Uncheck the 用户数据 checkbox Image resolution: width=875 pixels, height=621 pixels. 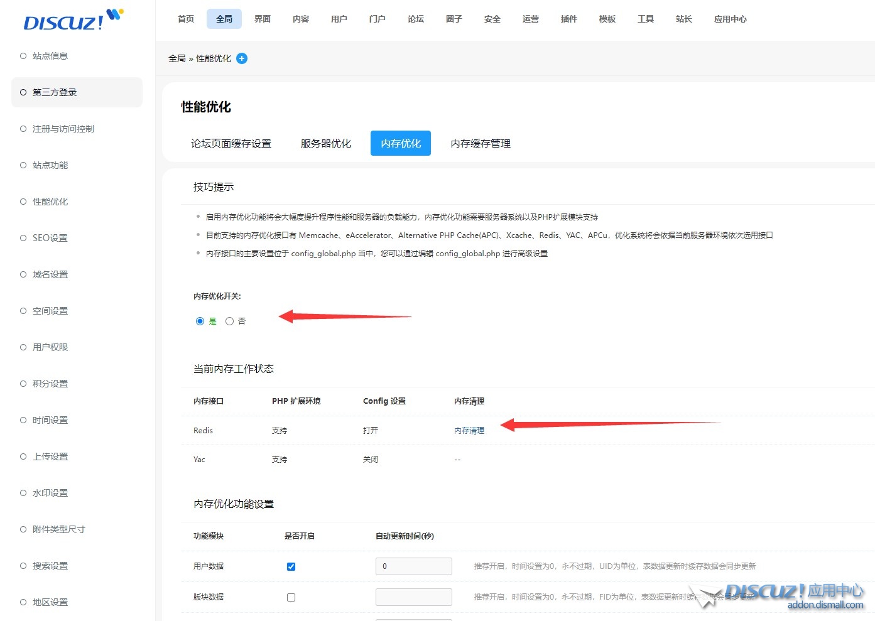[291, 566]
